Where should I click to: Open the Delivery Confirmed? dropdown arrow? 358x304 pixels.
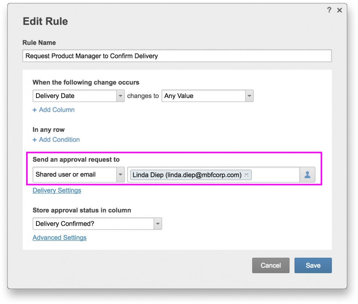pyautogui.click(x=158, y=224)
